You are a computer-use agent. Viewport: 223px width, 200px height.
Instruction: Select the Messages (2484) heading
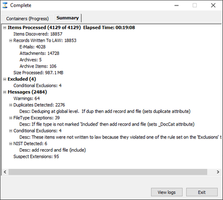coord(27,92)
